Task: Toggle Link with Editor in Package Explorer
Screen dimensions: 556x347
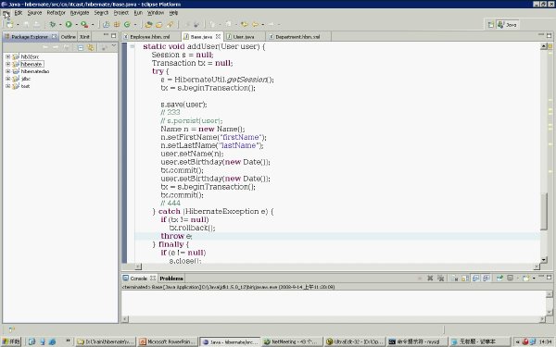Action: click(x=91, y=47)
